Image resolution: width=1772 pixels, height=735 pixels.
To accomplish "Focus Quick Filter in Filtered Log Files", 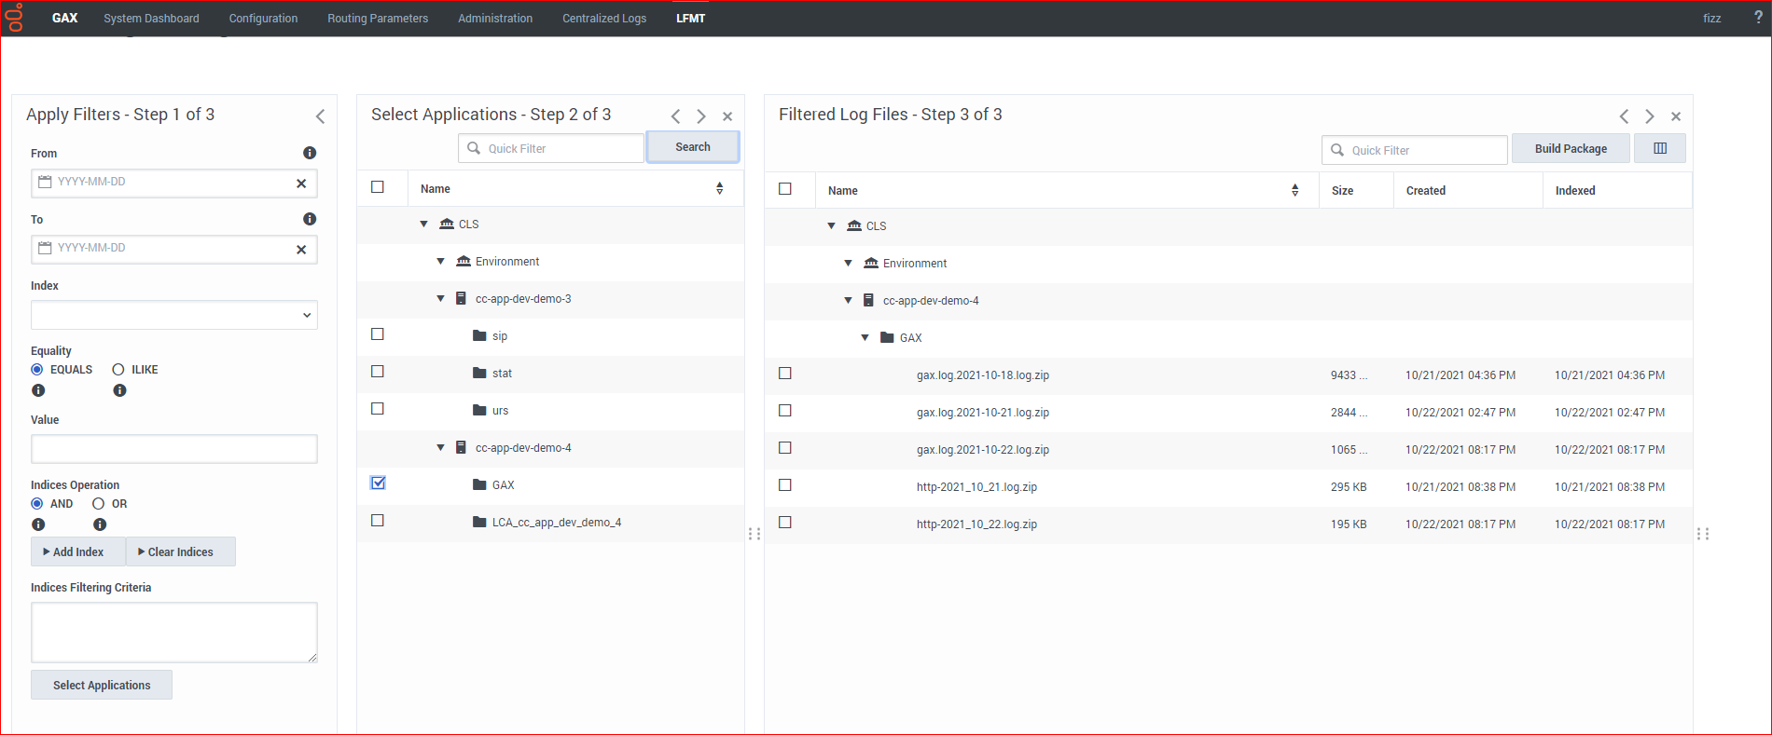I will [x=1415, y=150].
